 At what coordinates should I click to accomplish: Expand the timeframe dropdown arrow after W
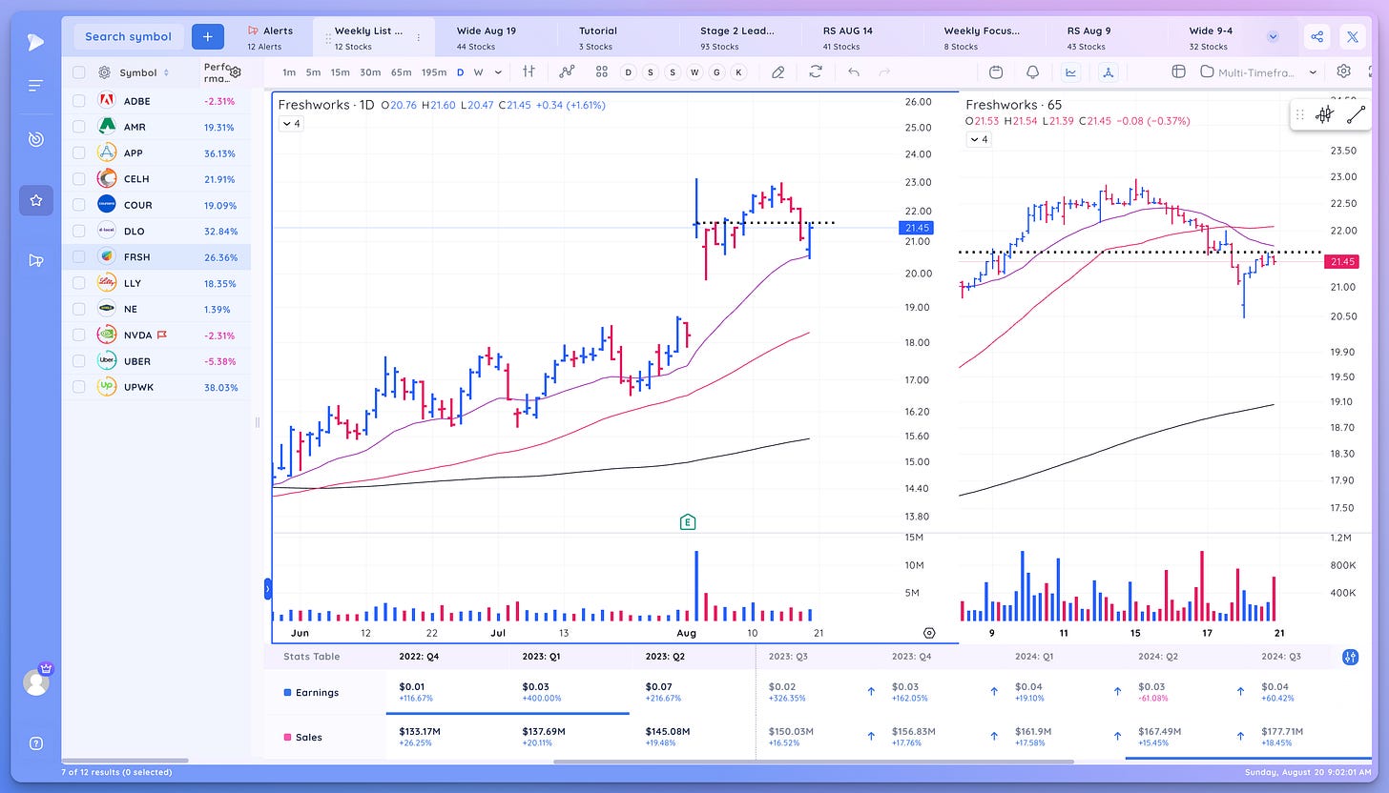point(498,72)
